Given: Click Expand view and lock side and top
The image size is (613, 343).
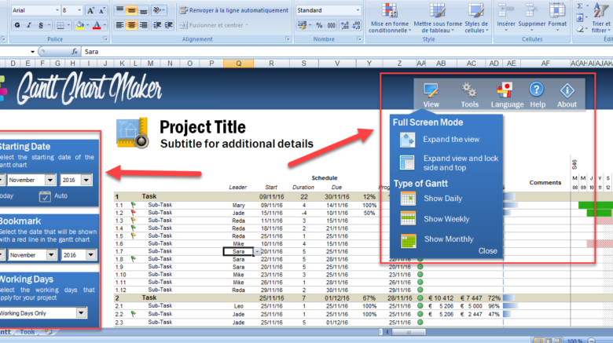Looking at the screenshot, I should coord(407,162).
